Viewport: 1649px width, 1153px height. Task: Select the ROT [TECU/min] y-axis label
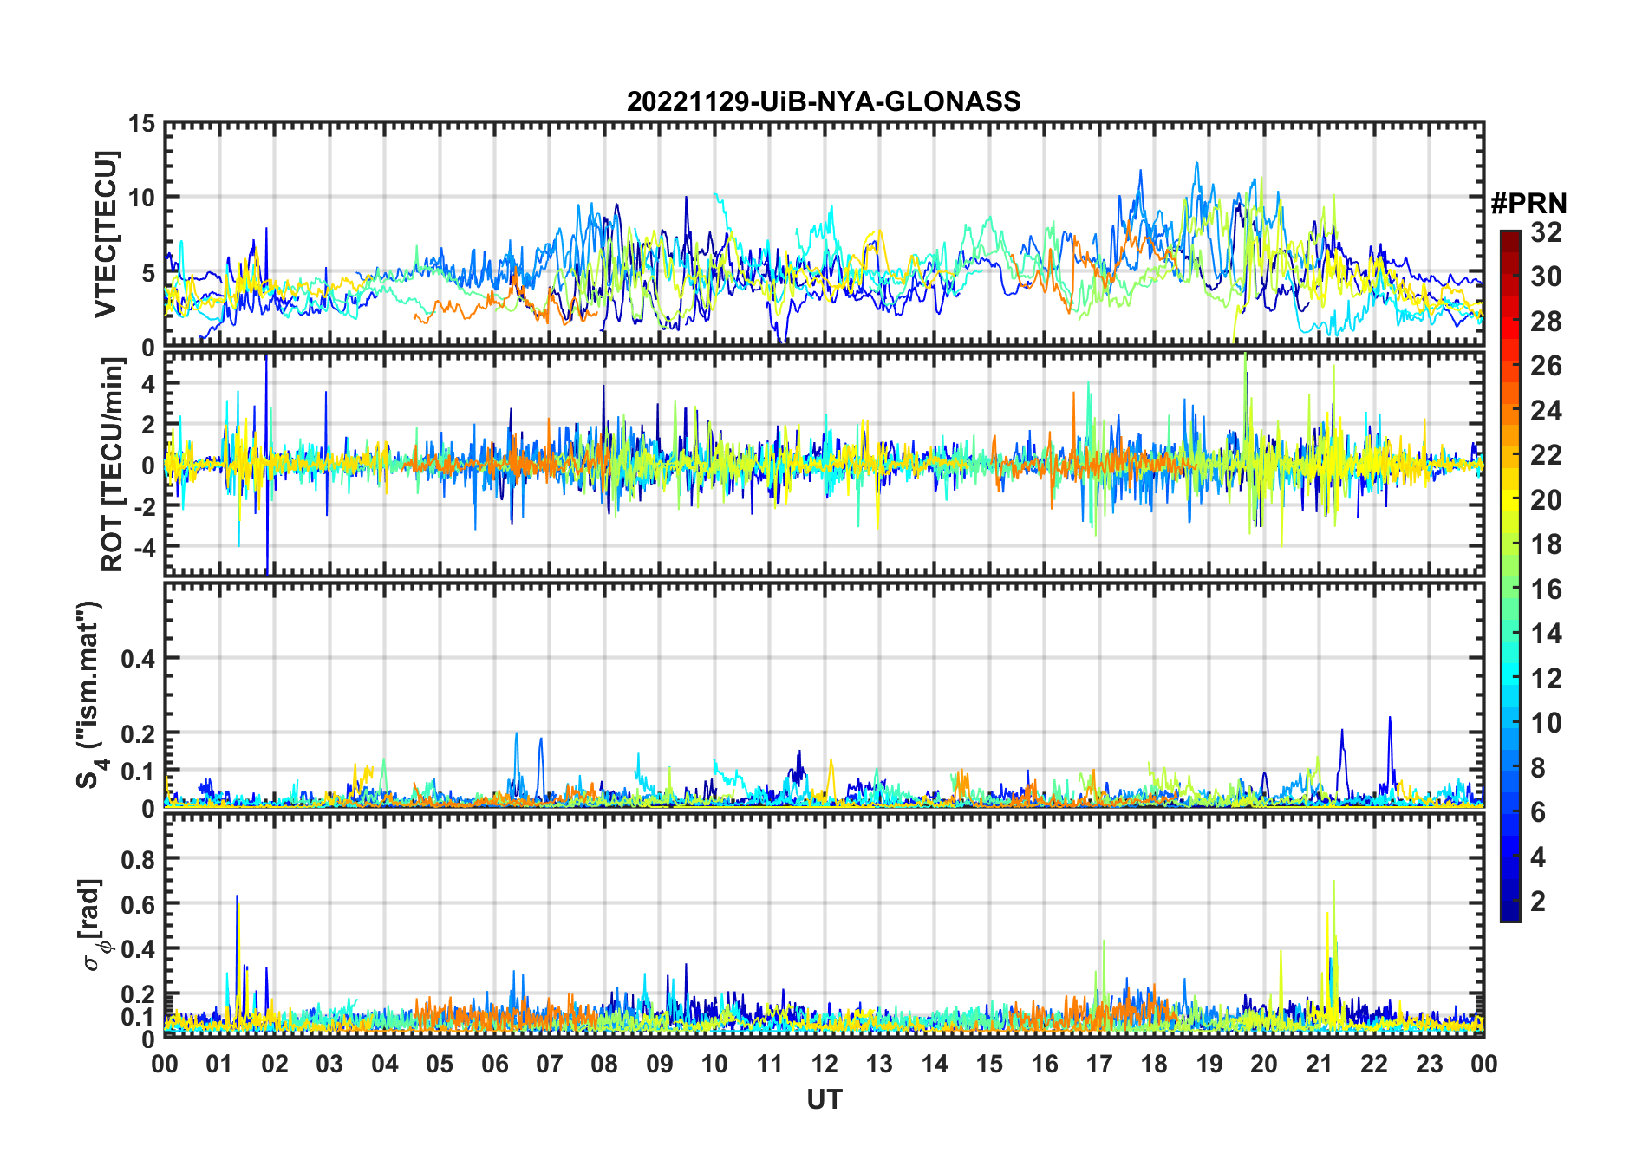[x=113, y=465]
